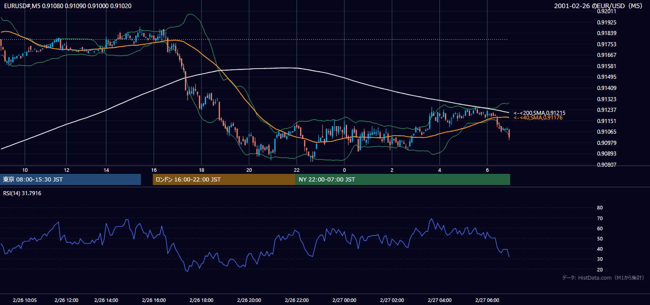Click price axis value 0.90979
650x305 pixels.
(606, 143)
